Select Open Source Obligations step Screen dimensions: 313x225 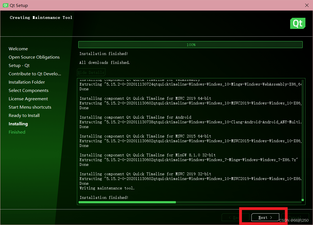(34, 57)
